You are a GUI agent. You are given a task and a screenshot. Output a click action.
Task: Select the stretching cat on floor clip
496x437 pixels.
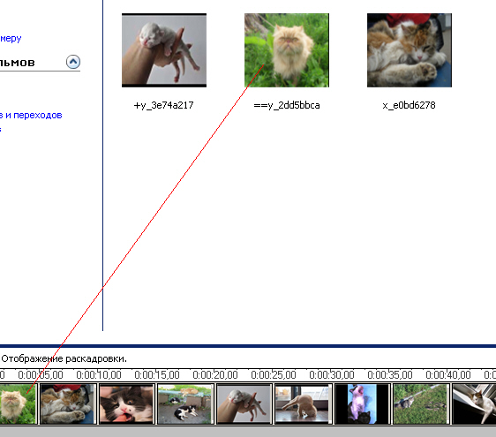[x=303, y=403]
